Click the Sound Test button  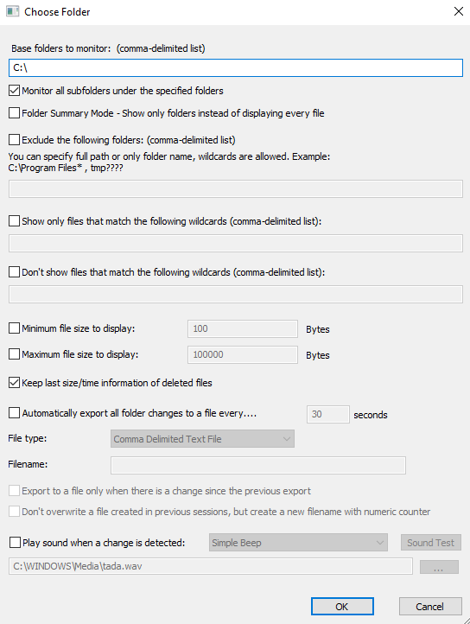[430, 543]
